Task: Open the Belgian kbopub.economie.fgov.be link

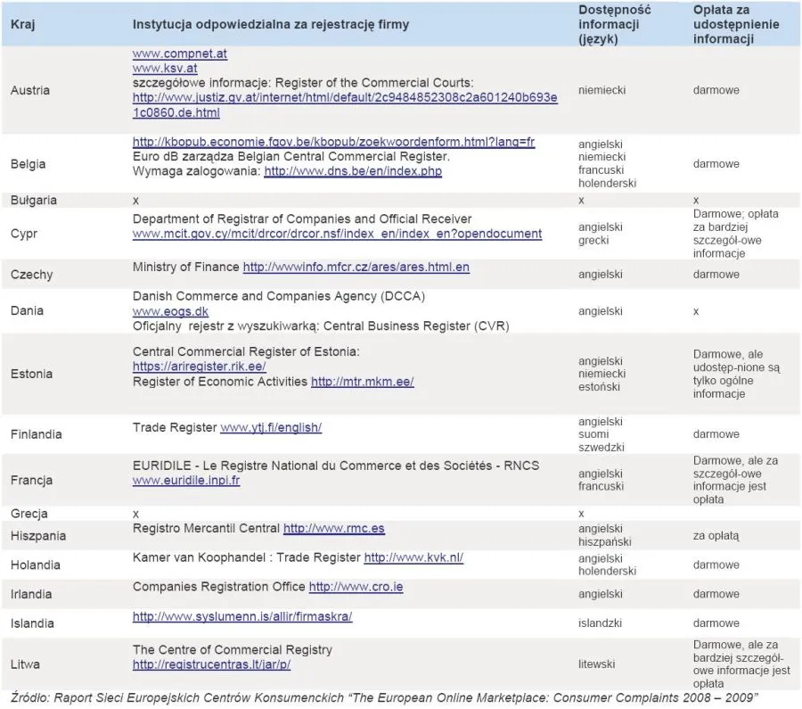Action: [333, 142]
